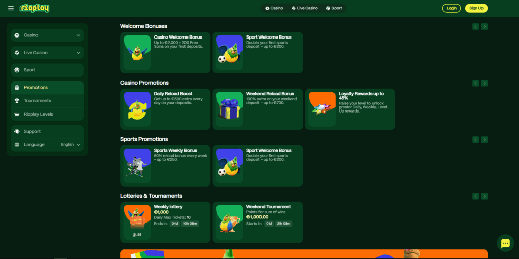This screenshot has width=519, height=259.
Task: Go to previous Welcome Bonuses slide
Action: (x=475, y=26)
